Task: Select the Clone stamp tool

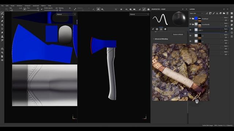Action: coord(2,36)
